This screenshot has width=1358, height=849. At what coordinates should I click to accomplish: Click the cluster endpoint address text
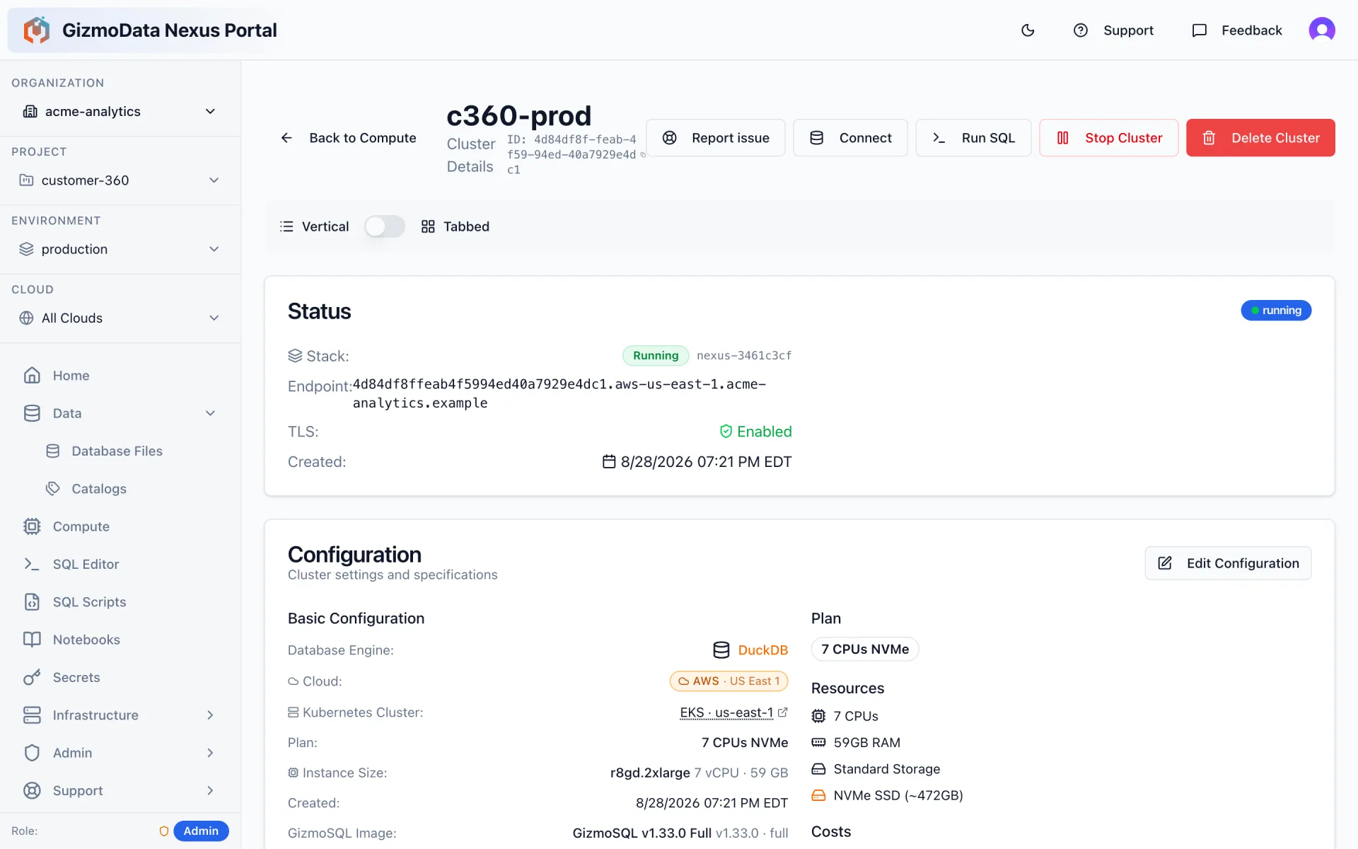click(559, 393)
